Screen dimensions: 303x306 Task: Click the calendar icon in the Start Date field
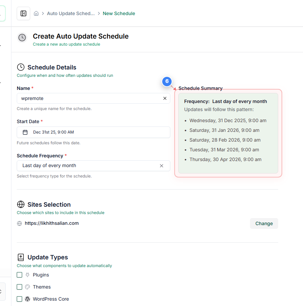[25, 132]
